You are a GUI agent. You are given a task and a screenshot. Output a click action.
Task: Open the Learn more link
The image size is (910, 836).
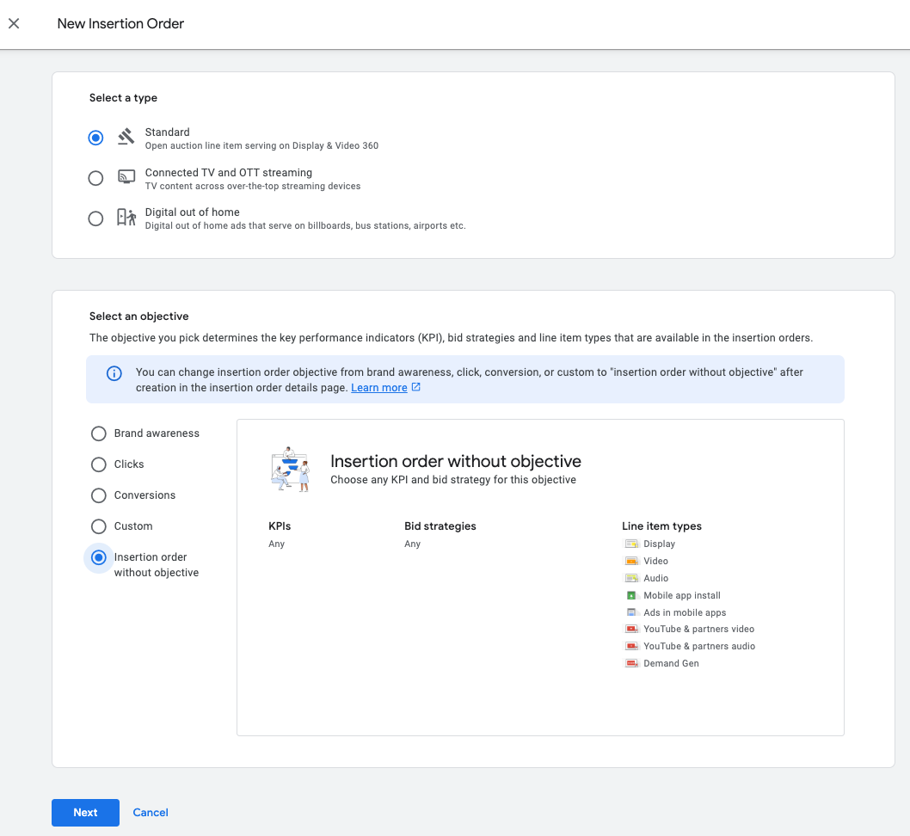tap(379, 388)
